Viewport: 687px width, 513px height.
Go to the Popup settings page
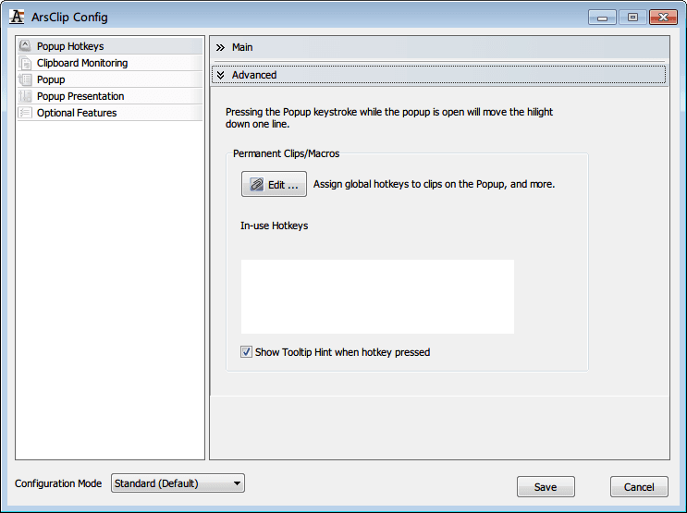(x=110, y=79)
